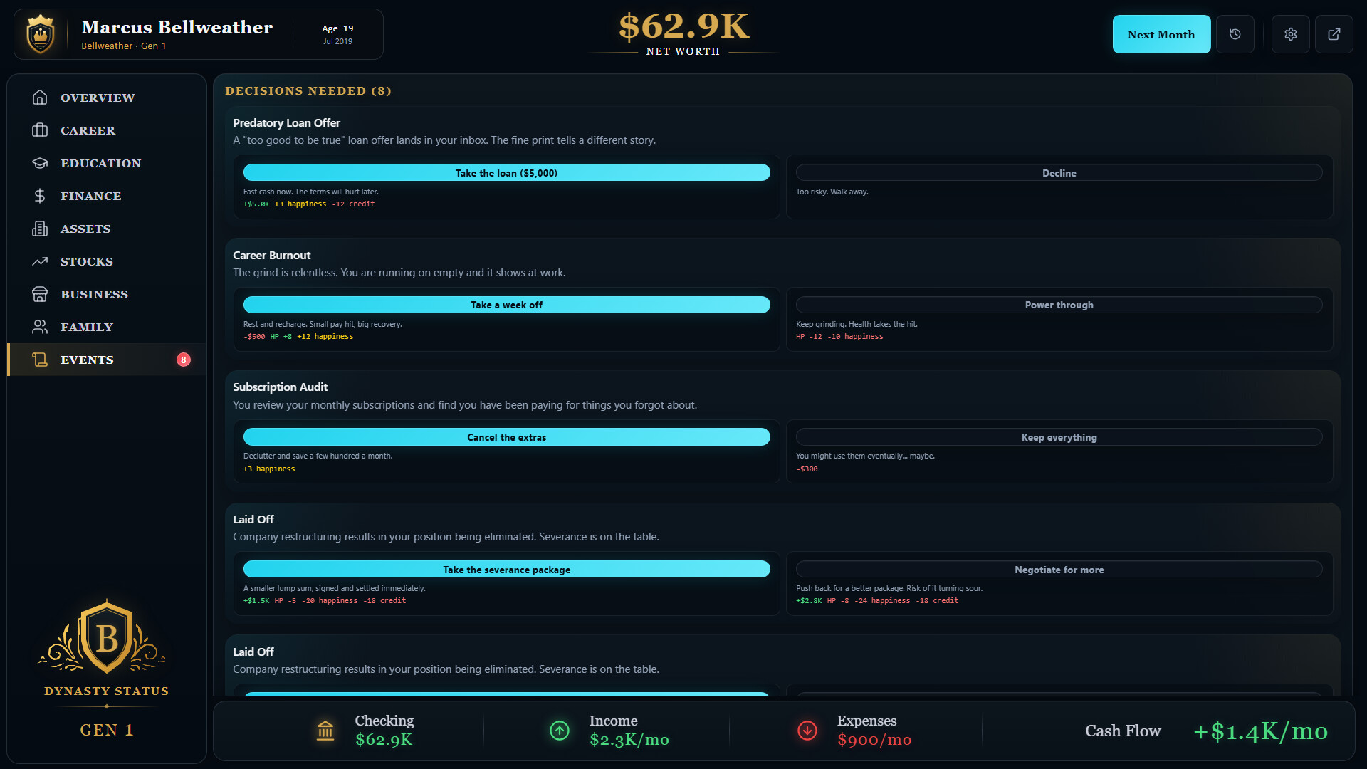Viewport: 1367px width, 769px height.
Task: Click the Bellweather crest shield icon
Action: tap(41, 34)
